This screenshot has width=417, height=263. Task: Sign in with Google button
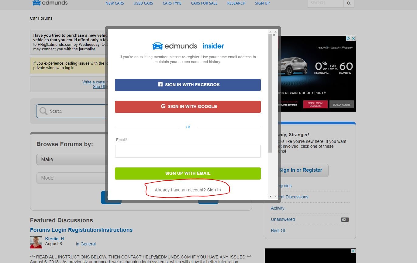point(188,107)
